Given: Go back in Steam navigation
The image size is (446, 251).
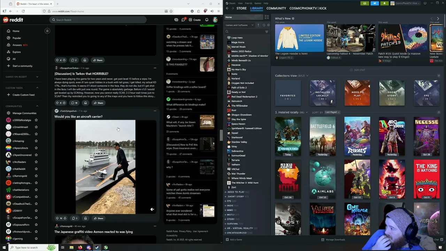Looking at the screenshot, I should click(227, 8).
